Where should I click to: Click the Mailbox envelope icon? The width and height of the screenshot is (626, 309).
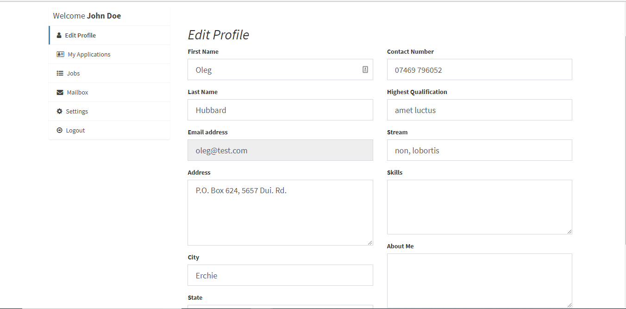click(60, 92)
